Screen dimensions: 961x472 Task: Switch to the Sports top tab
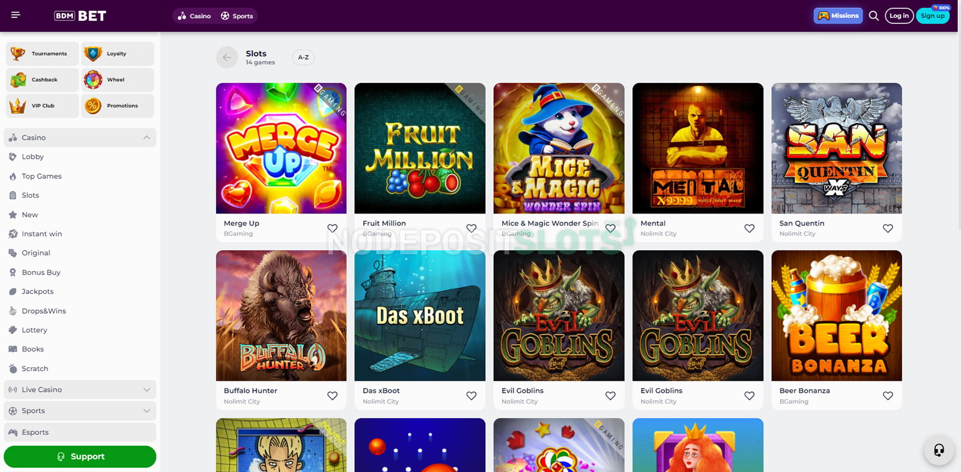tap(237, 16)
